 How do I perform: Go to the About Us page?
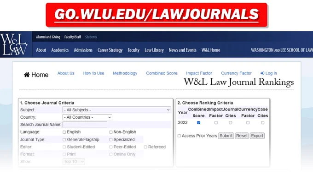pyautogui.click(x=66, y=73)
